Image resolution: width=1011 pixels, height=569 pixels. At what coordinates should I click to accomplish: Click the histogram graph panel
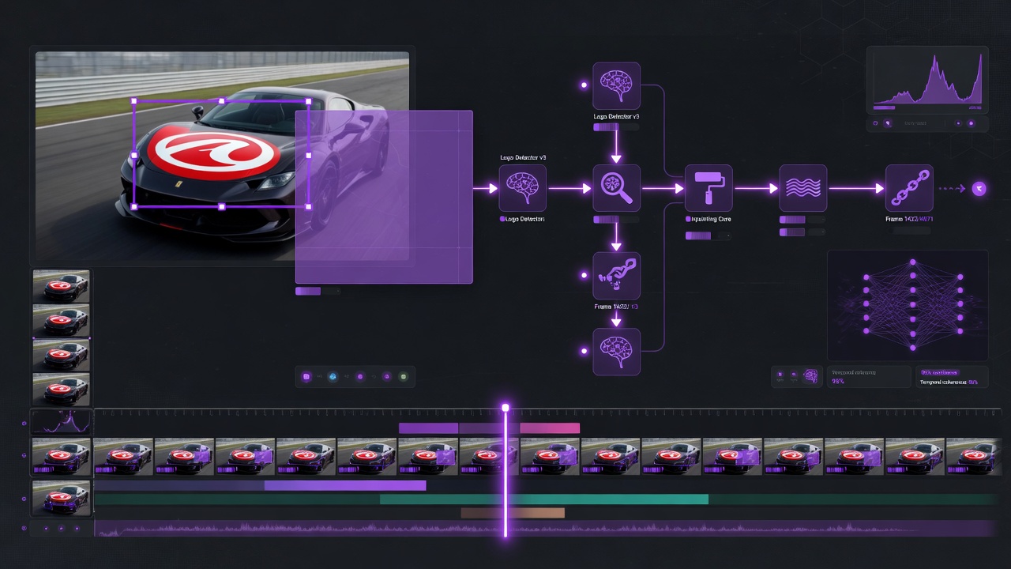tap(927, 80)
